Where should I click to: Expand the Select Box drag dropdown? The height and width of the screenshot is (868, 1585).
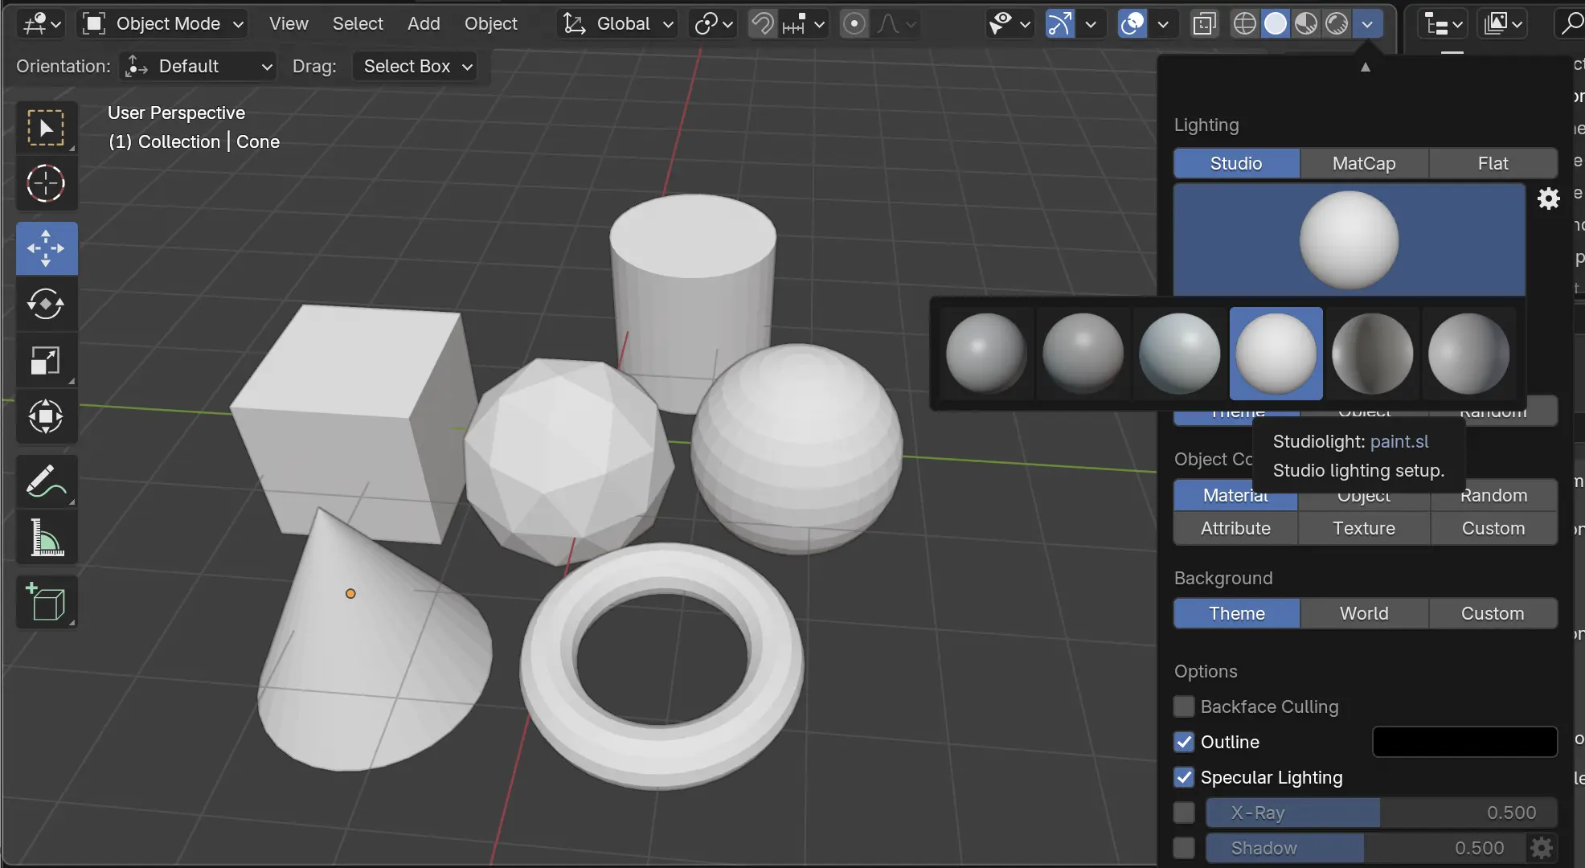(x=416, y=66)
